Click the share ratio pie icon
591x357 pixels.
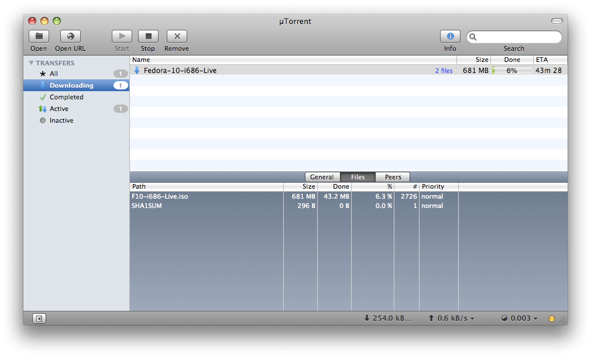(x=504, y=318)
